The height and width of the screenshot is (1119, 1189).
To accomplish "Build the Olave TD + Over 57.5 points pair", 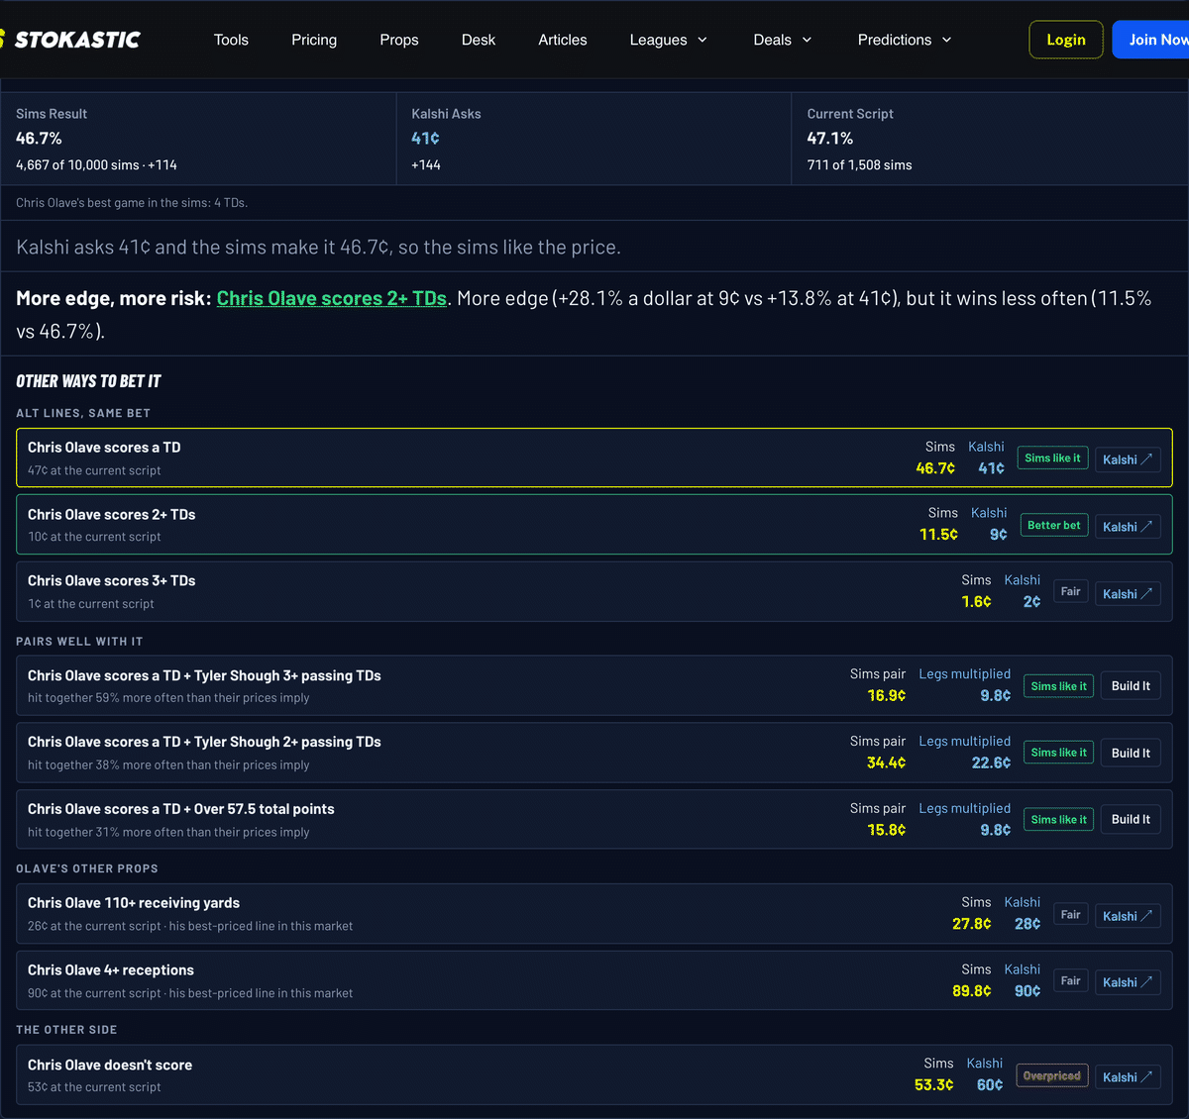I will (1131, 819).
